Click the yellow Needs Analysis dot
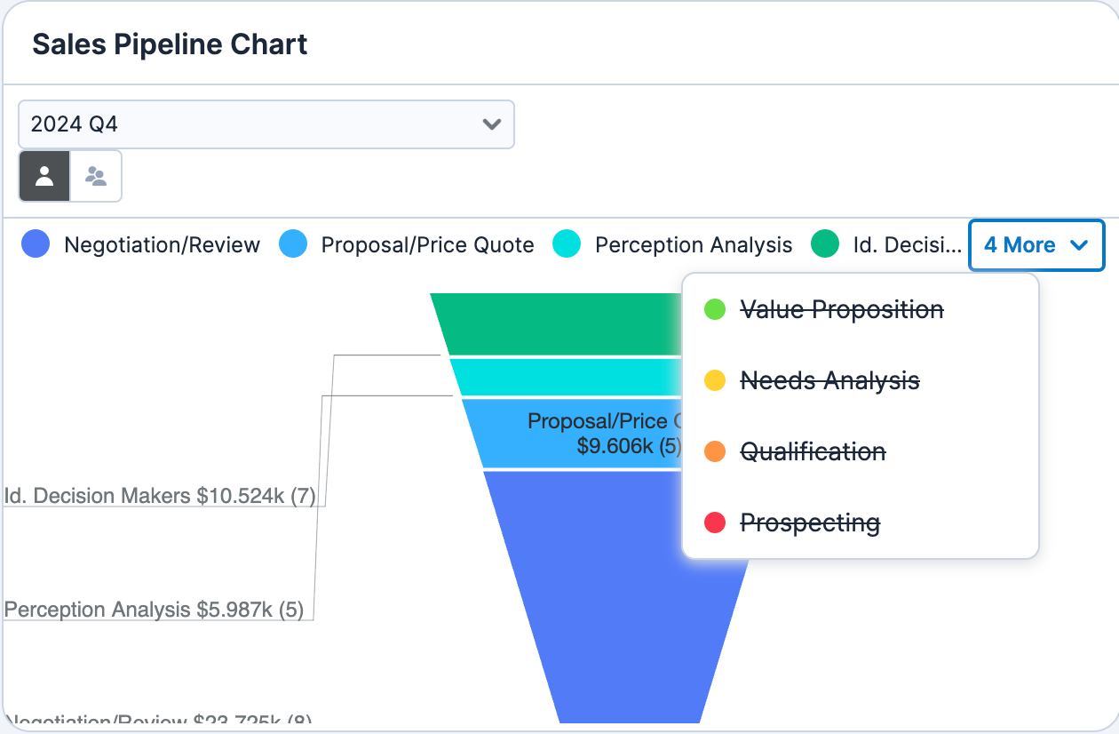The image size is (1119, 734). [715, 380]
